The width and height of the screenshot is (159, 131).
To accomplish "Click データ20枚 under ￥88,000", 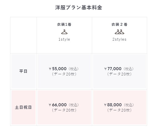I will pyautogui.click(x=119, y=110).
